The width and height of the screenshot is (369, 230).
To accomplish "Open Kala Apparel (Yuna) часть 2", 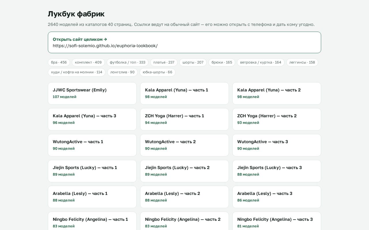I will point(277,93).
